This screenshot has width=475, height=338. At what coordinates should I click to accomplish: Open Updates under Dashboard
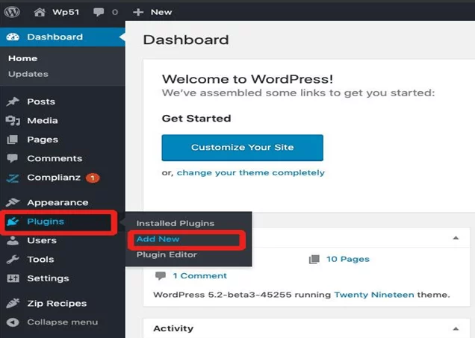click(x=28, y=74)
